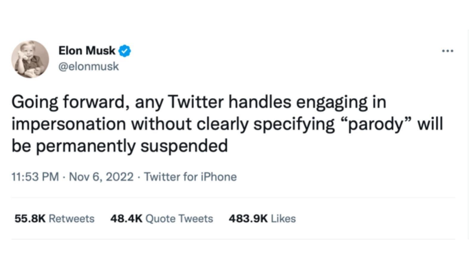Click the divider line below the Likes count
The image size is (469, 269).
233,239
